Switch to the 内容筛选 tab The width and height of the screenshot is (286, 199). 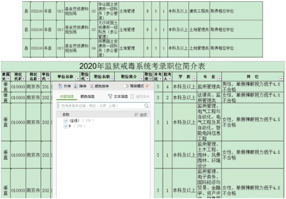[67, 97]
